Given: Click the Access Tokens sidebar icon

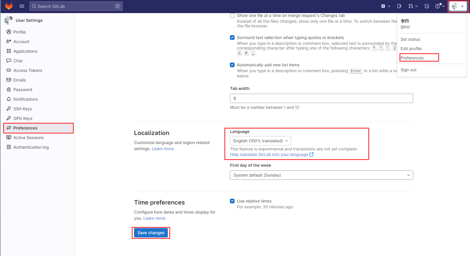Looking at the screenshot, I should point(9,70).
